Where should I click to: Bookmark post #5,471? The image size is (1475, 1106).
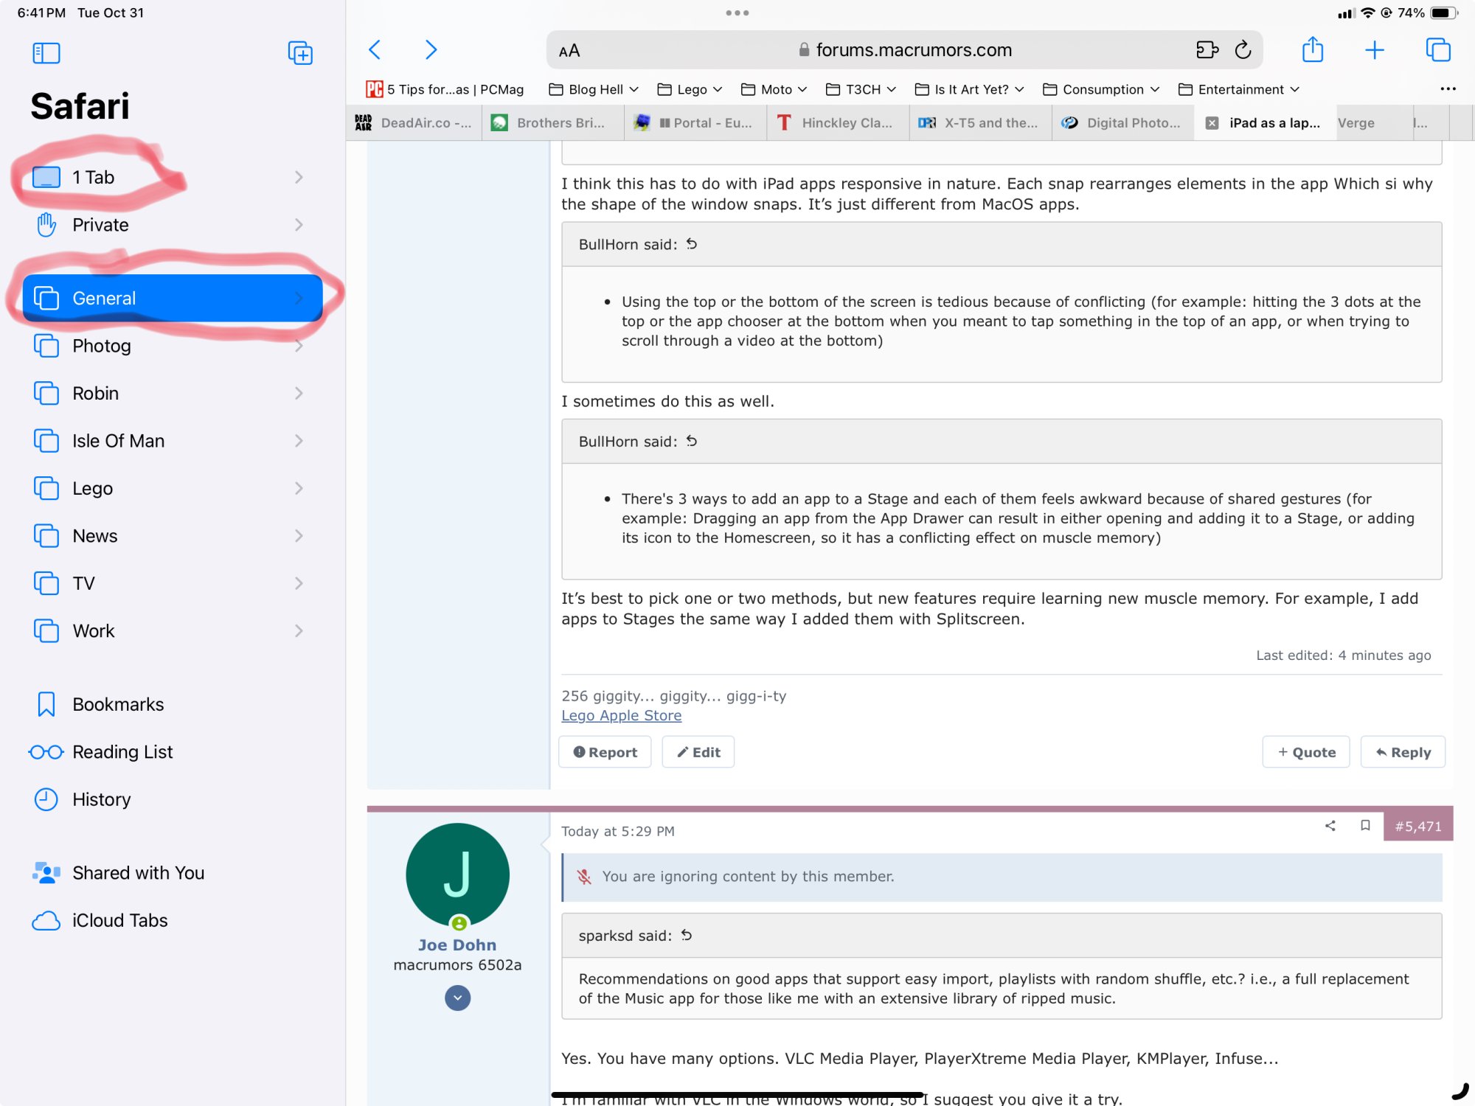[1365, 825]
